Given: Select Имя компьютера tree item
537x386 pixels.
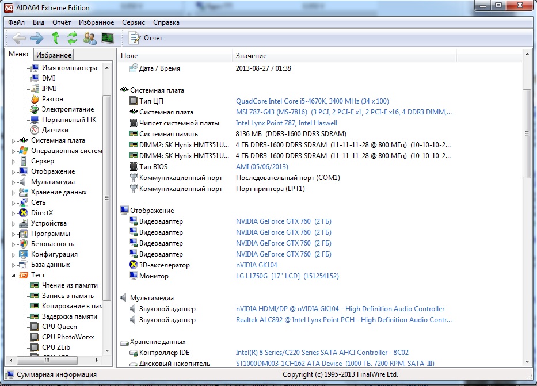Looking at the screenshot, I should pos(70,68).
